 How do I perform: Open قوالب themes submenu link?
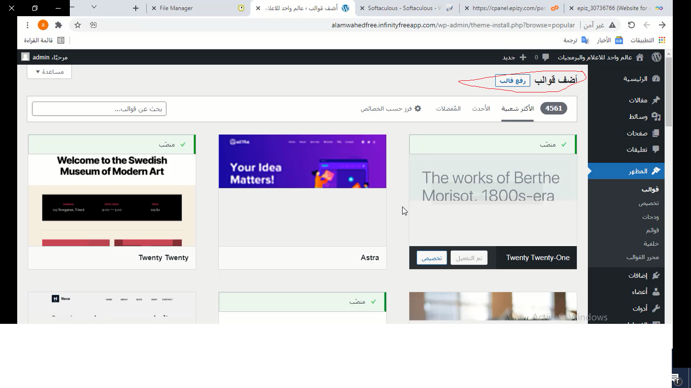point(650,189)
